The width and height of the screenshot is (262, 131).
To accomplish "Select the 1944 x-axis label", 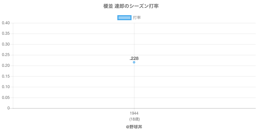I will pyautogui.click(x=134, y=113).
